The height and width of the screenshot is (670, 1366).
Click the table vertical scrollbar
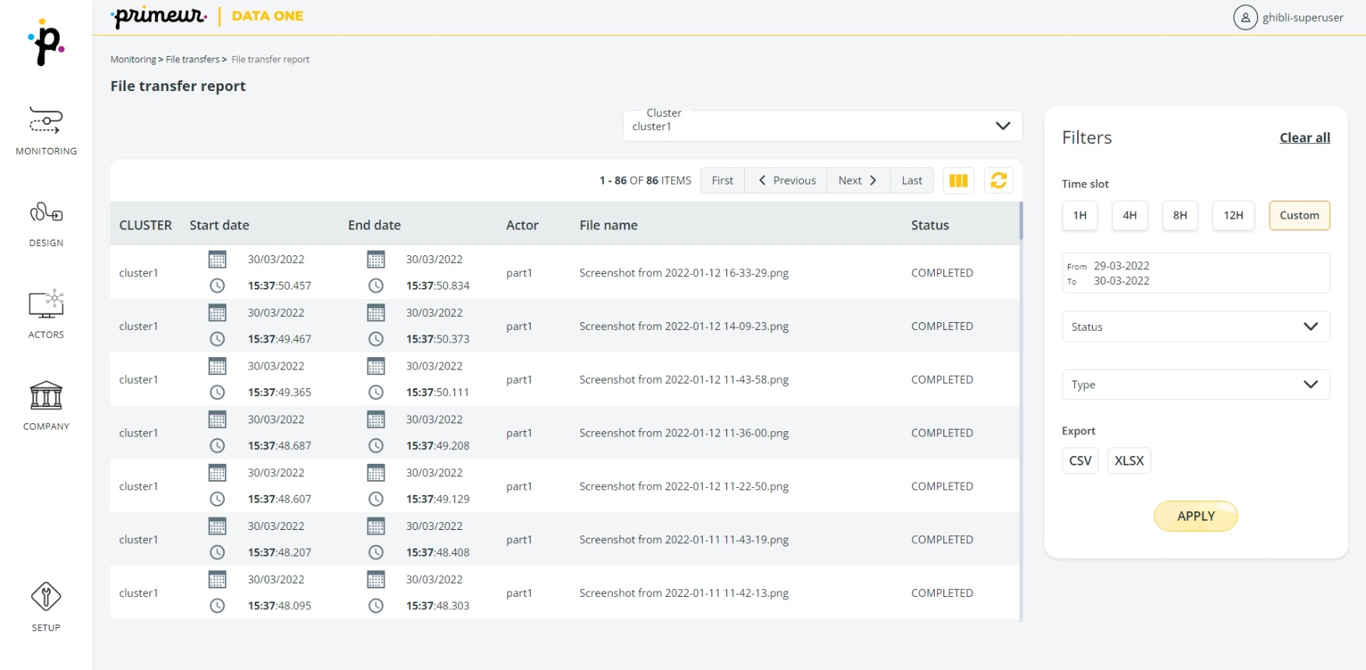pyautogui.click(x=1020, y=221)
